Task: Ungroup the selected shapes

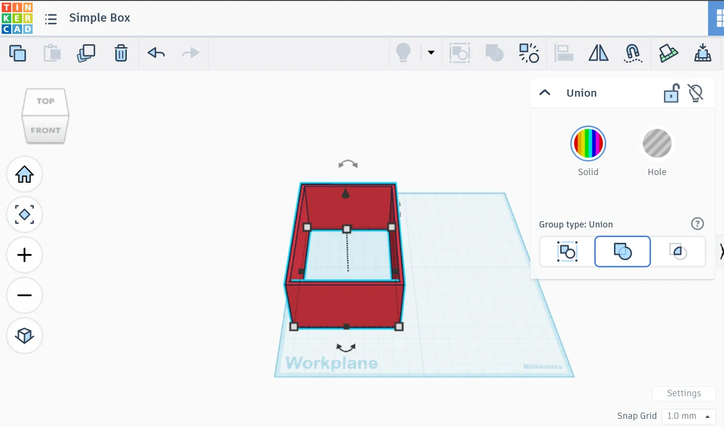Action: pos(529,53)
